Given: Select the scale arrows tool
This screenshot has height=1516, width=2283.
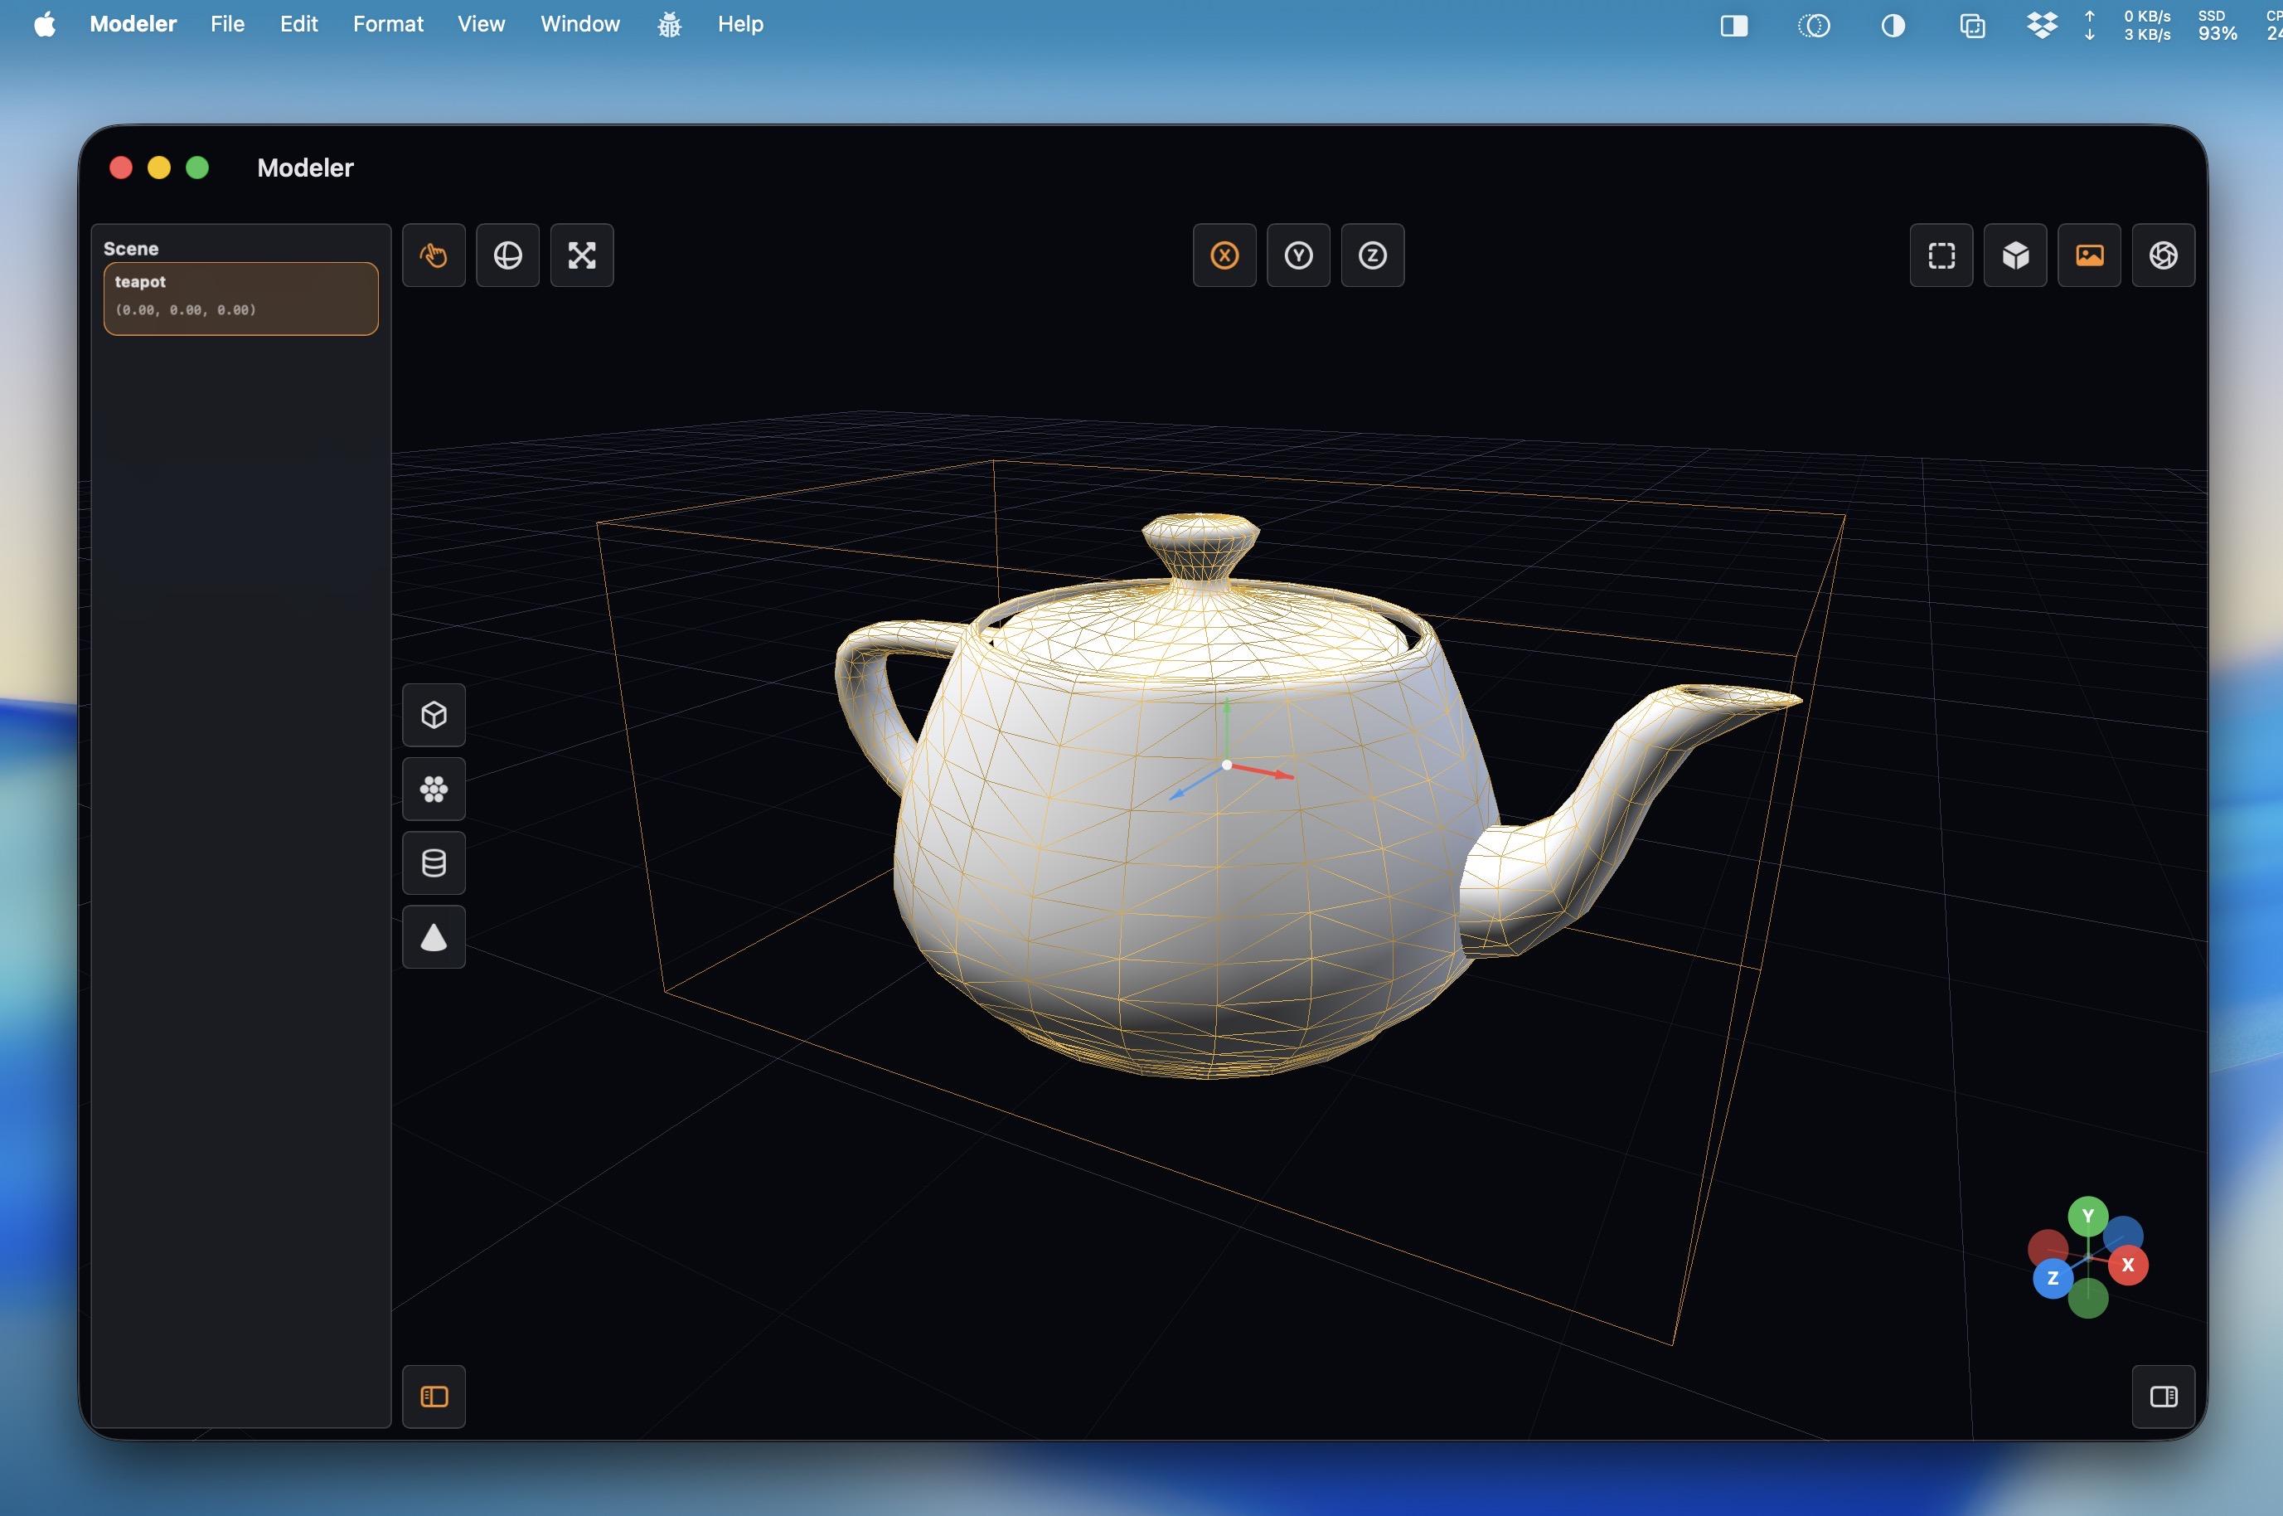Looking at the screenshot, I should [582, 255].
